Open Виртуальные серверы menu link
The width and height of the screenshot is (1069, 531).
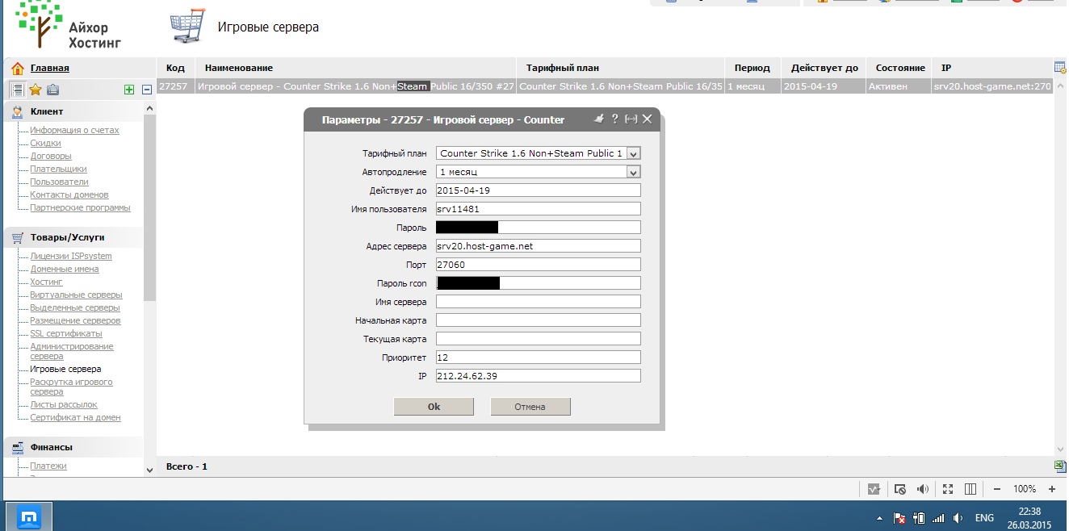(x=76, y=295)
